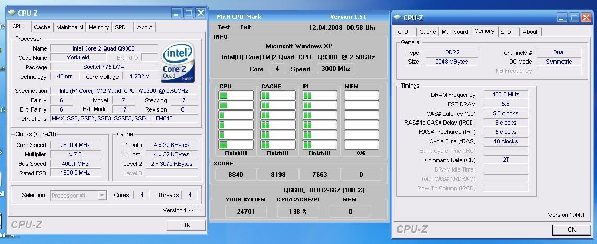Select CPU tab in left CPU-Z window
The image size is (597, 244).
pos(18,26)
